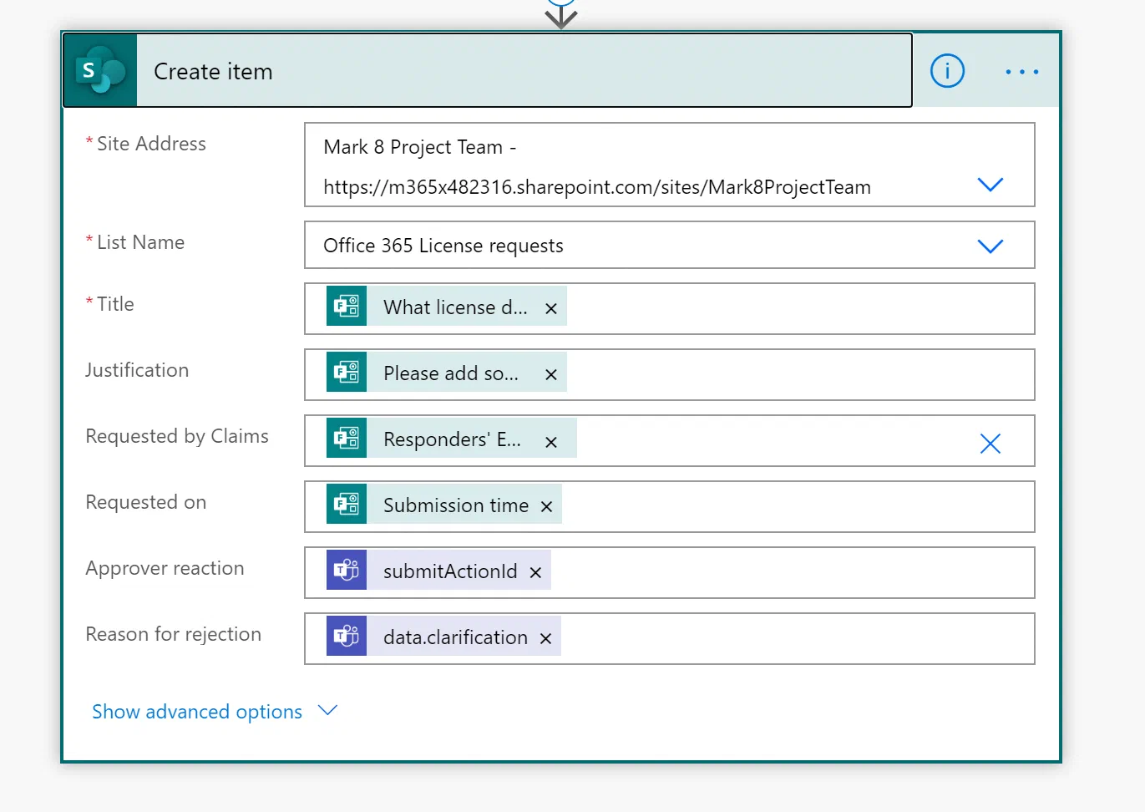
Task: Click the SharePoint icon in Create item header
Action: click(x=100, y=70)
